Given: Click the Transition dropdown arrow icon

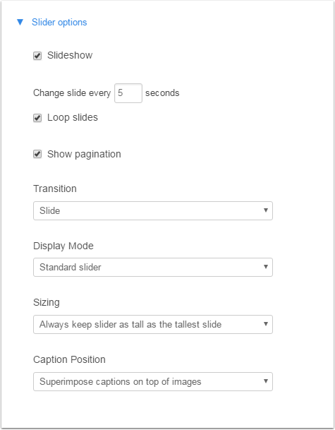Looking at the screenshot, I should [265, 210].
